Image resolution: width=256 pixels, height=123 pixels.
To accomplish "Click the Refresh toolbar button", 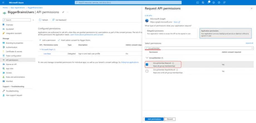I will pyautogui.click(x=44, y=20).
